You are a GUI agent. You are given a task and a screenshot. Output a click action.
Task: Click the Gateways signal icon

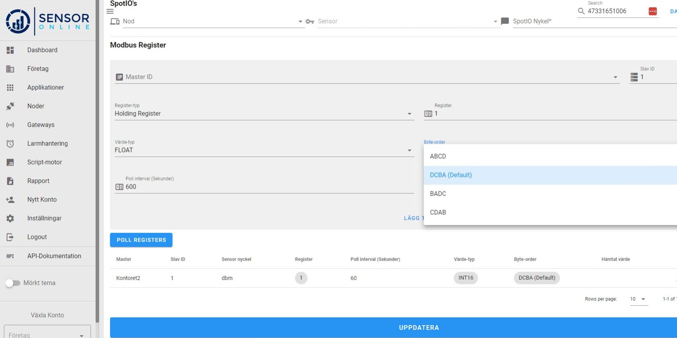point(10,125)
